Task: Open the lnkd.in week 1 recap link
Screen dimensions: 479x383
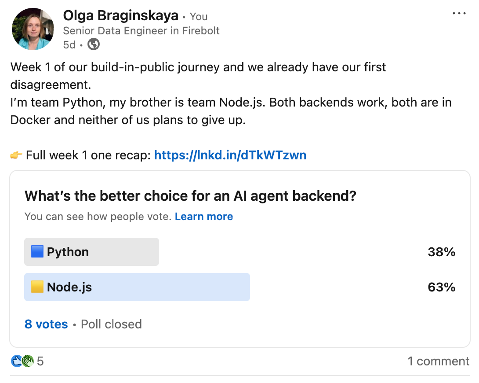Action: (230, 155)
